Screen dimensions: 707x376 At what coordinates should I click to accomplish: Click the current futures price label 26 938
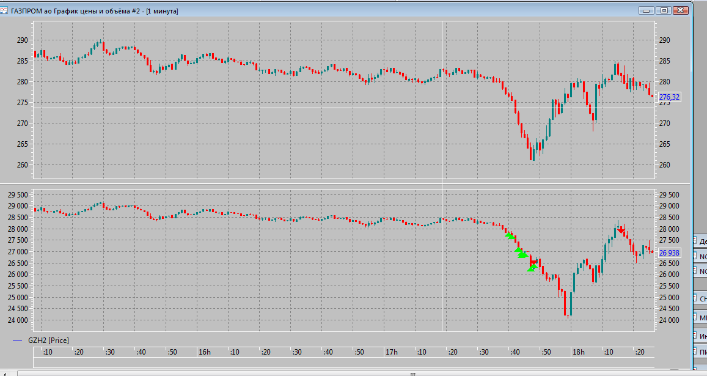(x=669, y=253)
